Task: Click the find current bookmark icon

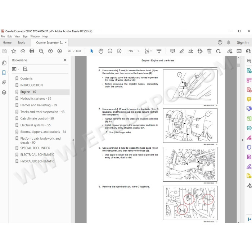Action: coord(25,69)
